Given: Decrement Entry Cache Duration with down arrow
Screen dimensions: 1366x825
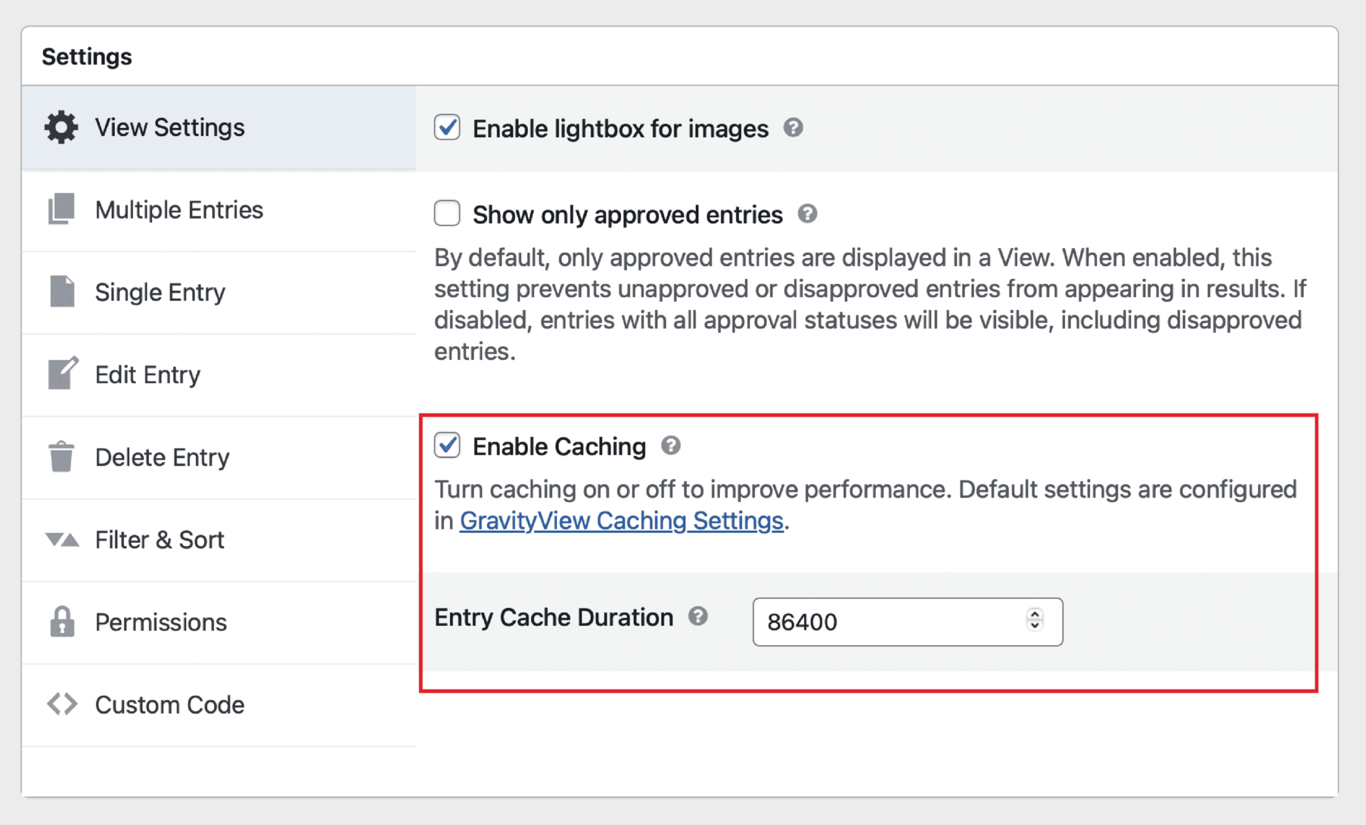Looking at the screenshot, I should tap(1035, 627).
